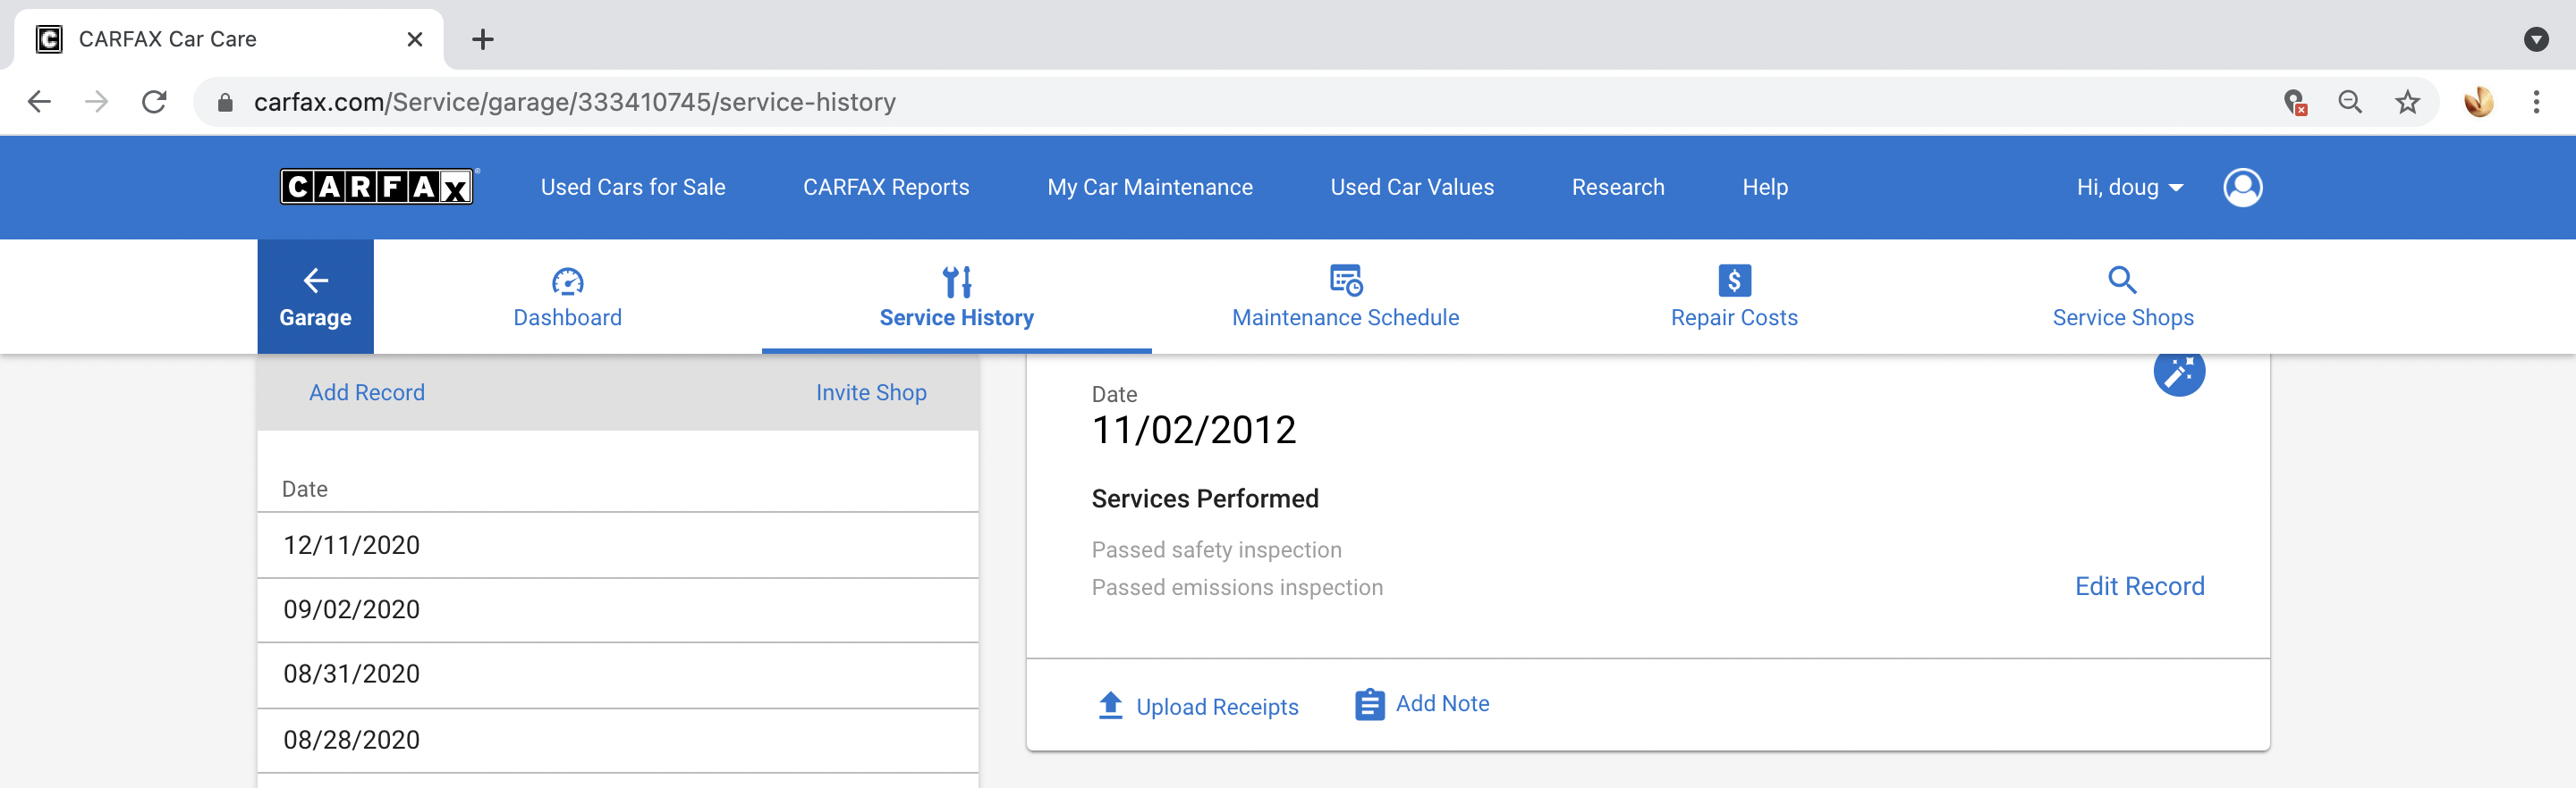Click the Invite Shop link
This screenshot has width=2576, height=788.
[x=871, y=392]
